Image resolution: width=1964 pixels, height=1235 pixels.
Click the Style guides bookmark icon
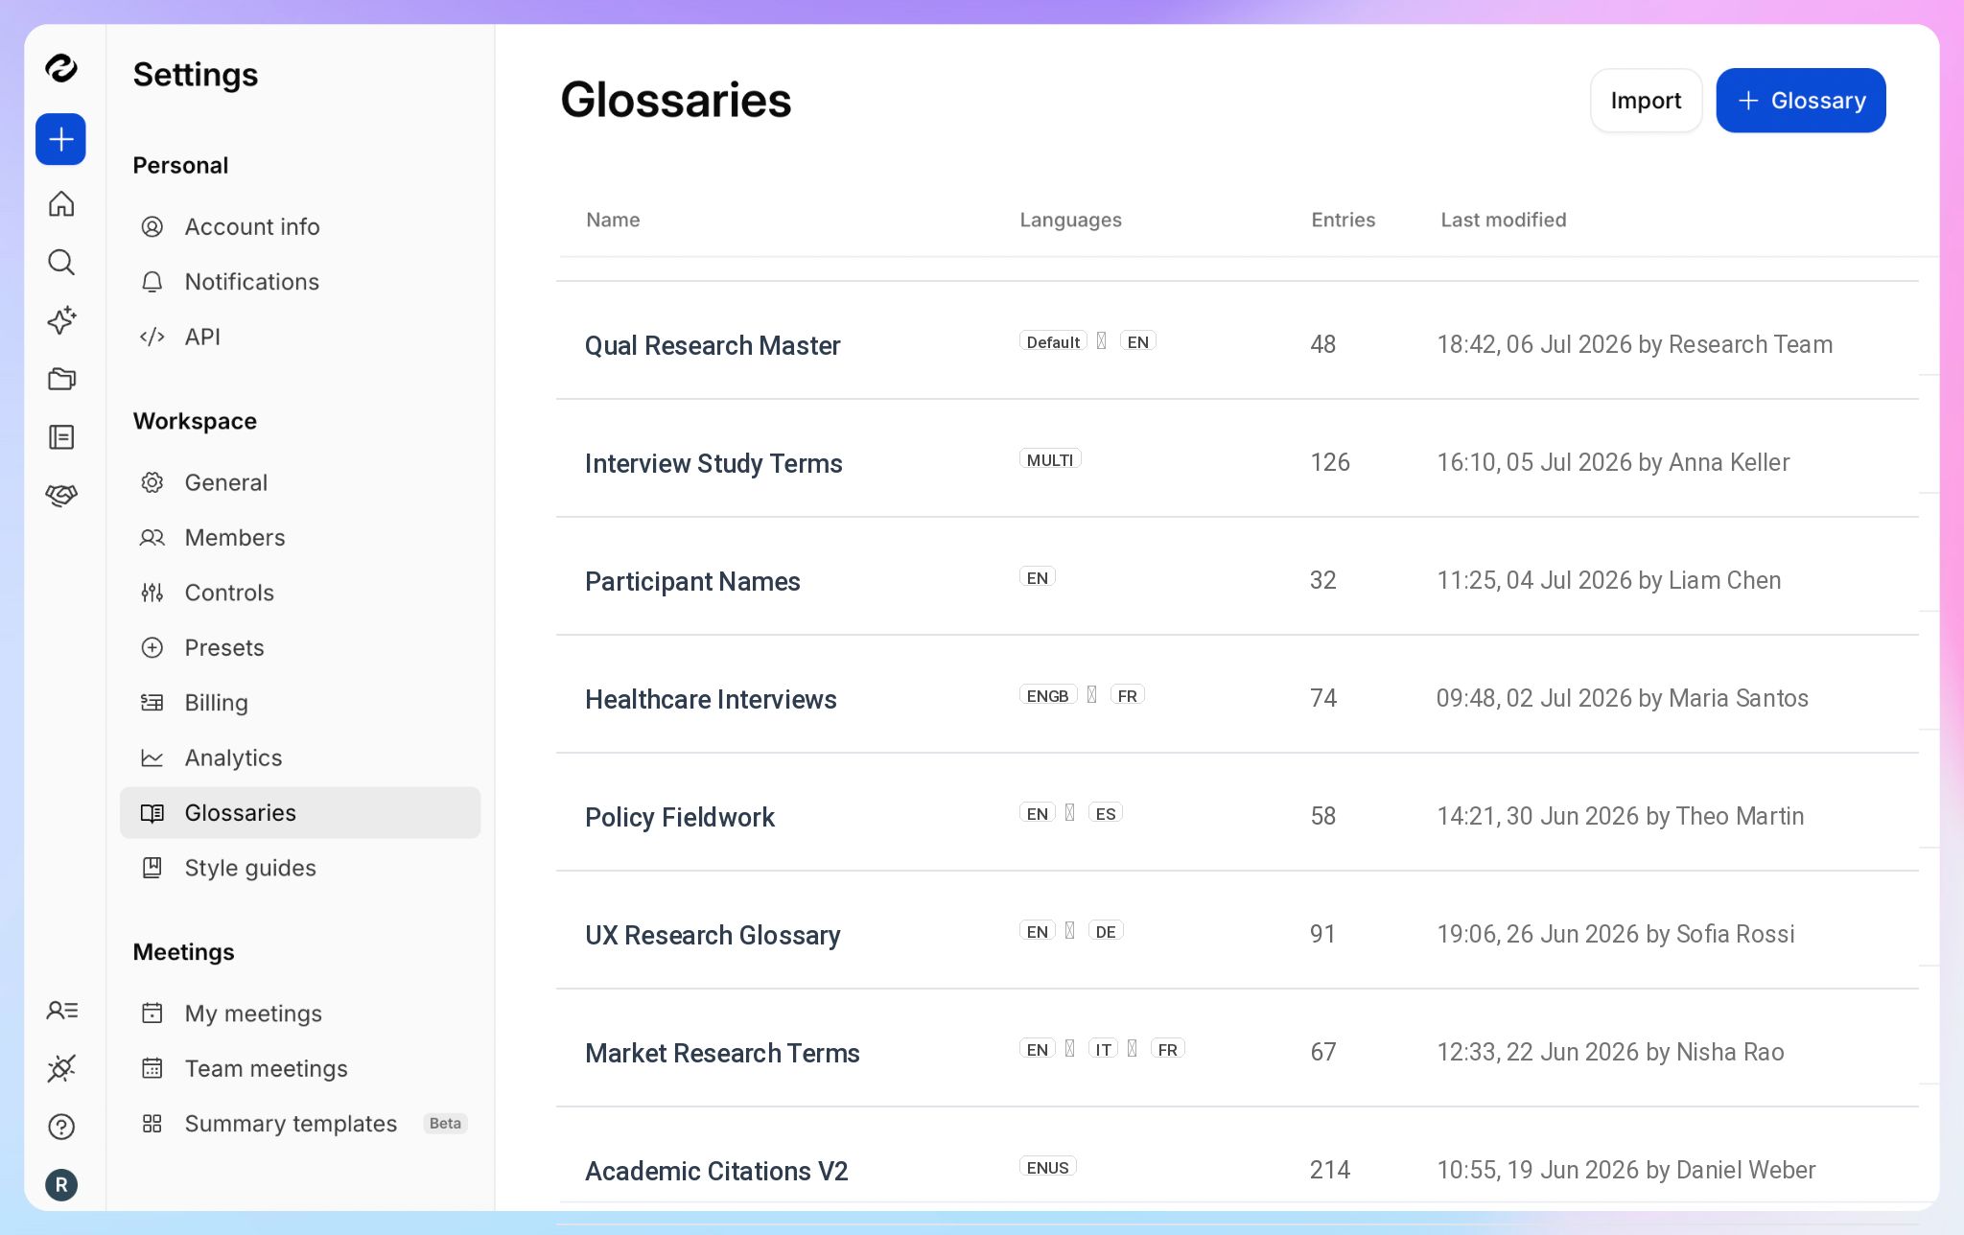(152, 868)
